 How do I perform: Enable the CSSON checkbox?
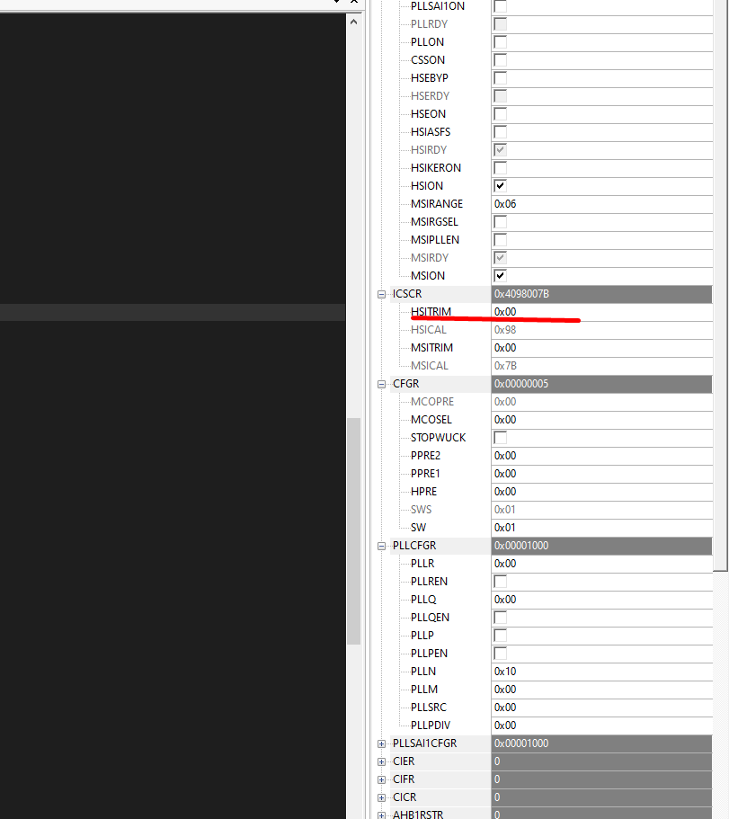click(501, 60)
